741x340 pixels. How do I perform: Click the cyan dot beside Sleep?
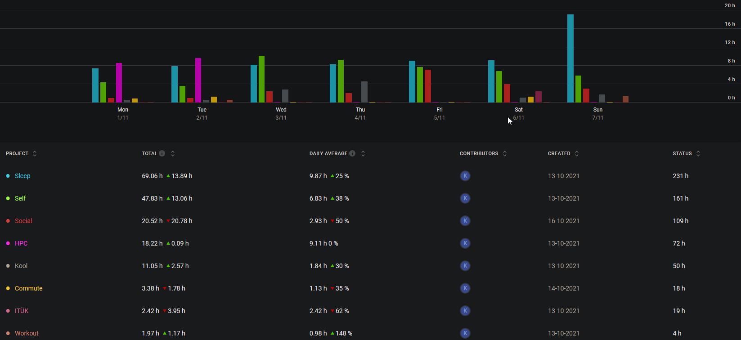(x=8, y=176)
